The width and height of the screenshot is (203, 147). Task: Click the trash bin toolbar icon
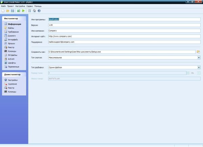coord(29,11)
